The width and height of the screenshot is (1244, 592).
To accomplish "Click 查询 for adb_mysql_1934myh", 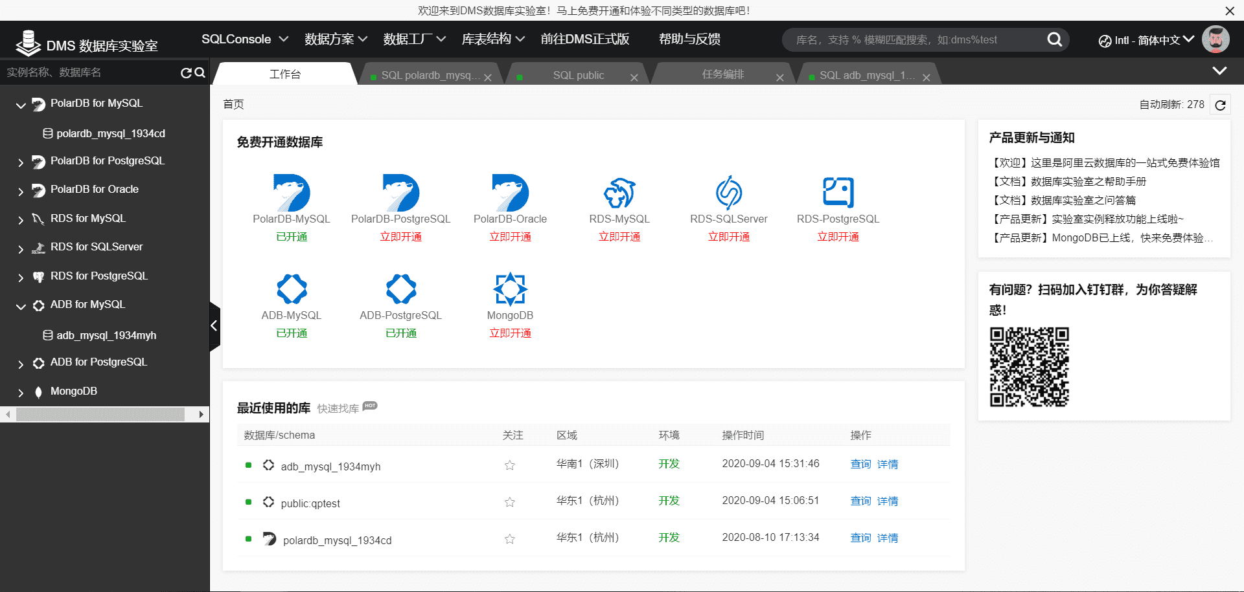I will 860,464.
